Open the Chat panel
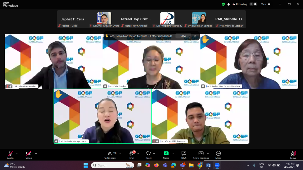This screenshot has width=303, height=170. tap(132, 155)
